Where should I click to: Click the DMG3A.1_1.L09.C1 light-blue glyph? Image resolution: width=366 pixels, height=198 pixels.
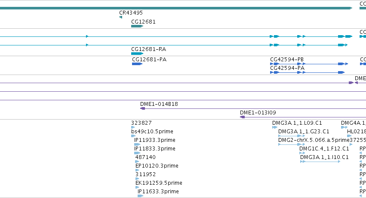coord(275,127)
